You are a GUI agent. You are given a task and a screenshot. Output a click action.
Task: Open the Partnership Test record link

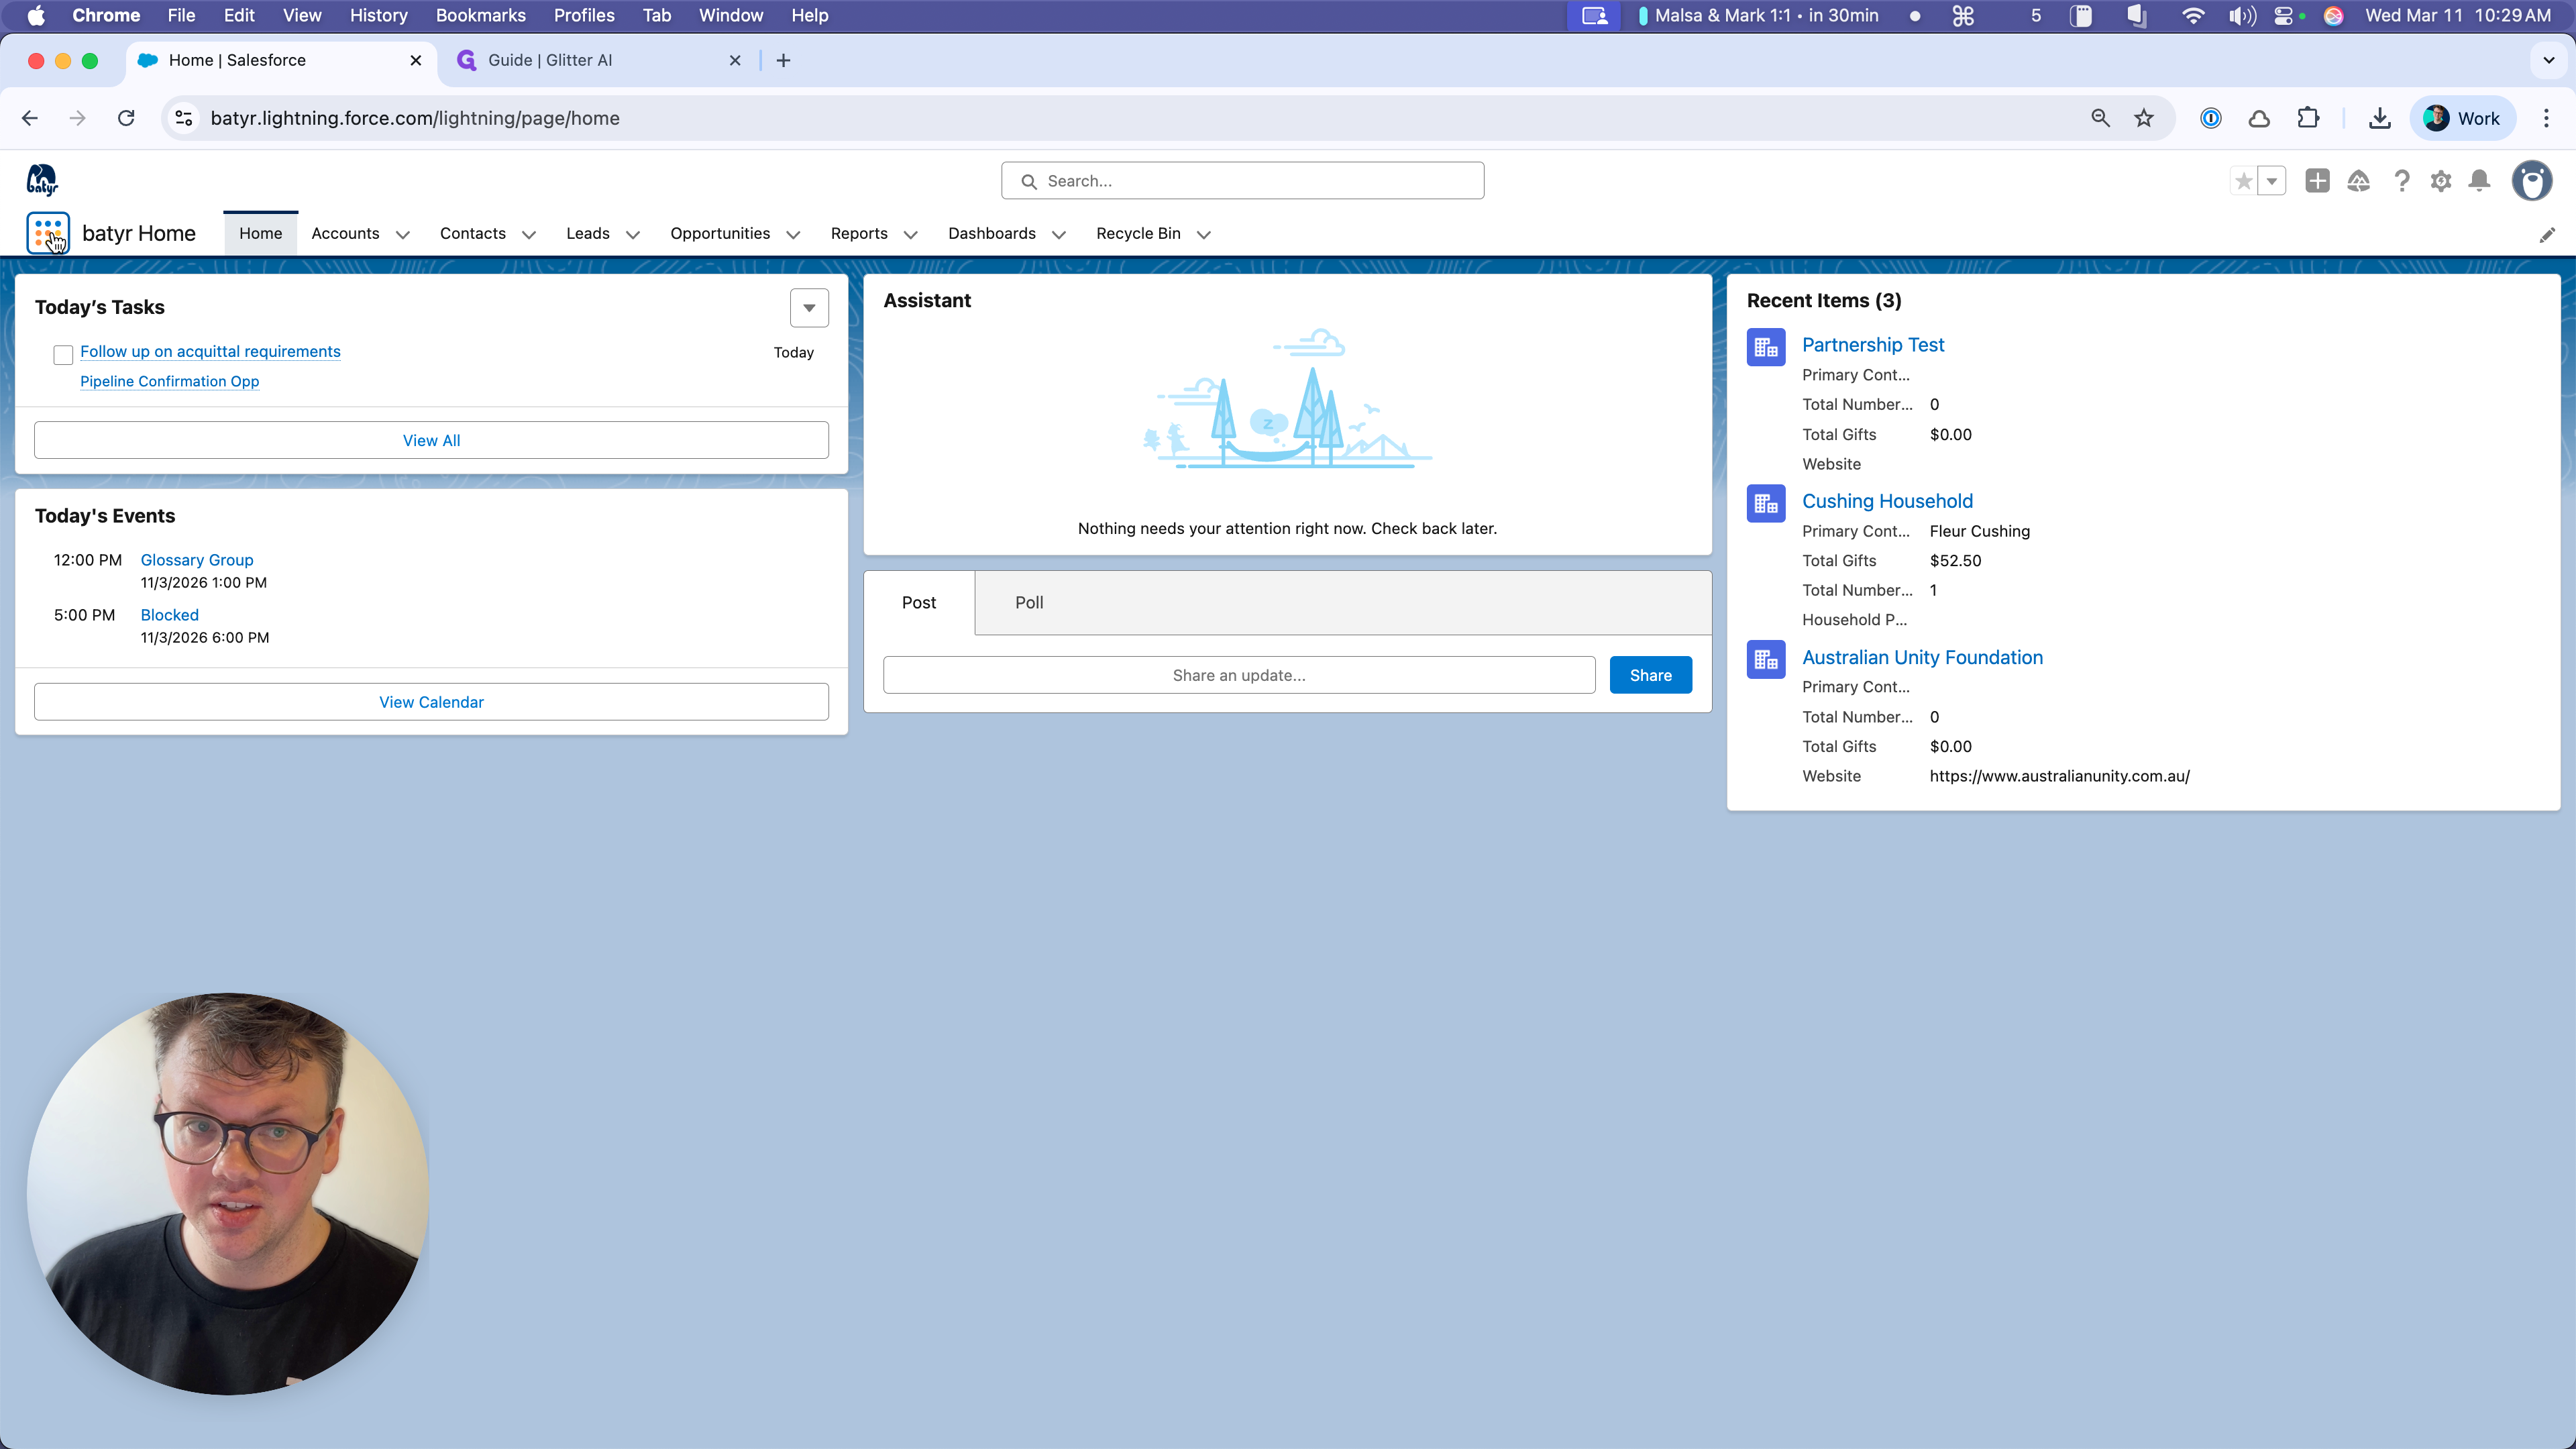(x=1873, y=345)
